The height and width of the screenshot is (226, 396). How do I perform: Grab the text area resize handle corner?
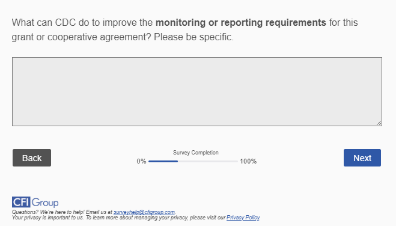click(379, 123)
